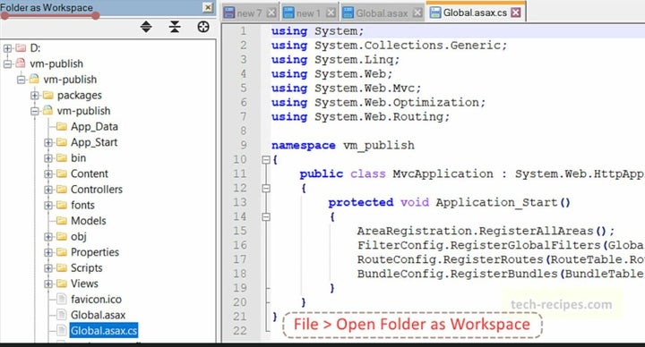
Task: Open favicon.ico in the tree
Action: click(x=96, y=300)
